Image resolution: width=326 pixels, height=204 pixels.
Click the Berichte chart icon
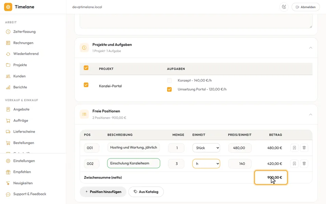tap(8, 87)
